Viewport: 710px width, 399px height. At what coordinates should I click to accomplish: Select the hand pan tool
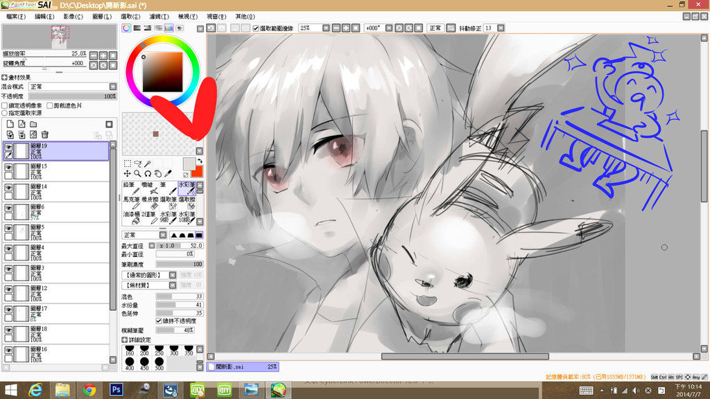tap(158, 174)
